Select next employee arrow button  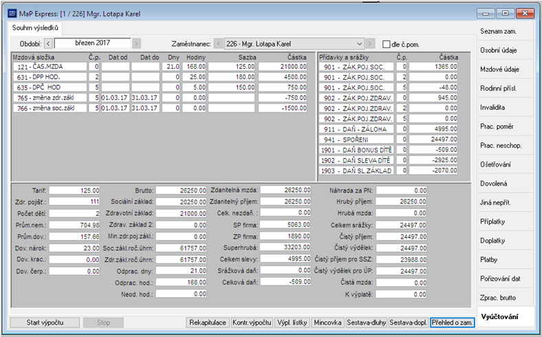click(370, 44)
